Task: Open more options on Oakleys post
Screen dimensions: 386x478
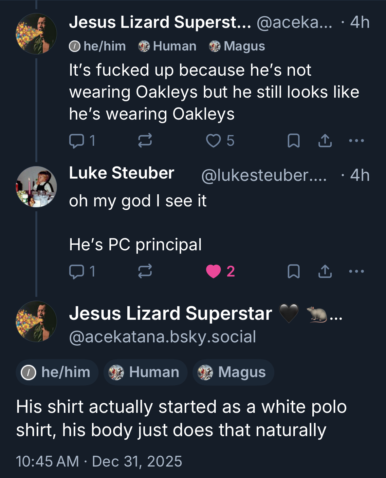Action: 357,141
